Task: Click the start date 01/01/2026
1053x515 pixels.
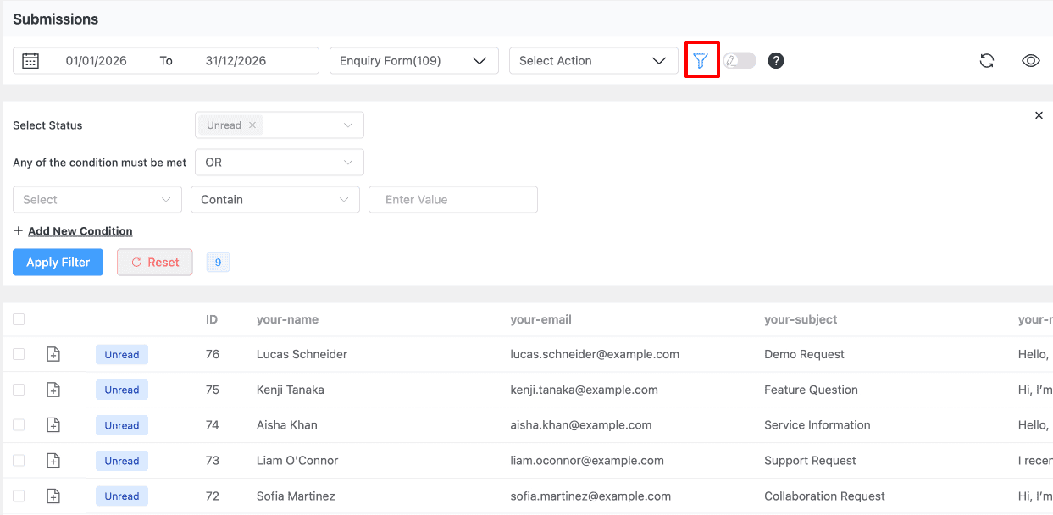Action: 97,61
